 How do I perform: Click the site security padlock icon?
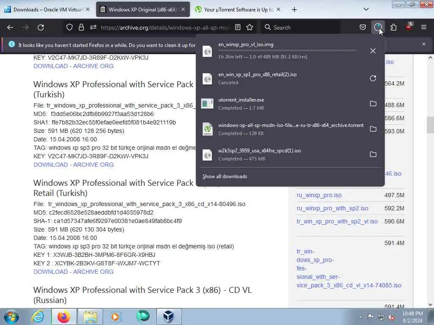pos(81,28)
